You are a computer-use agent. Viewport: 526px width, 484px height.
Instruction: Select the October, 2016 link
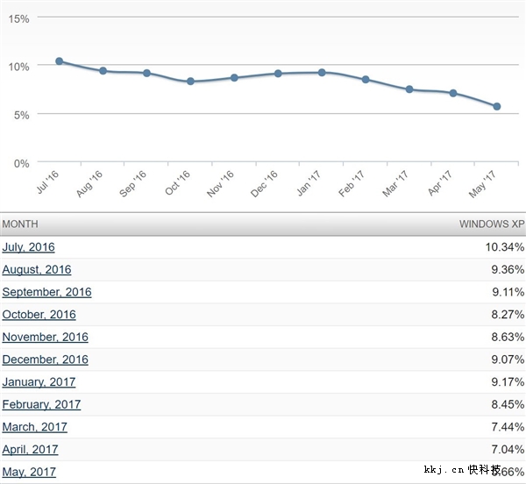click(39, 315)
